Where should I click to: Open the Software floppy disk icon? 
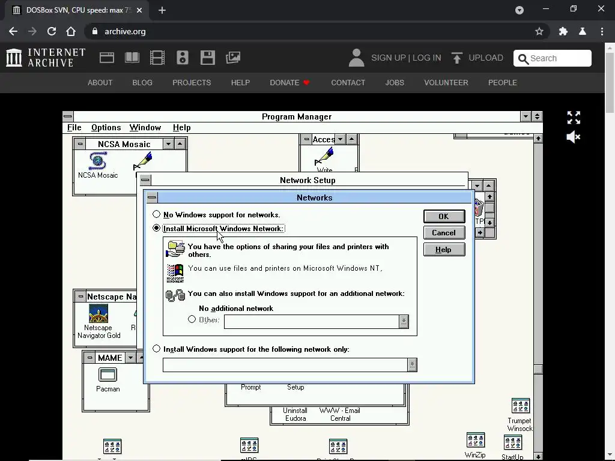click(207, 58)
